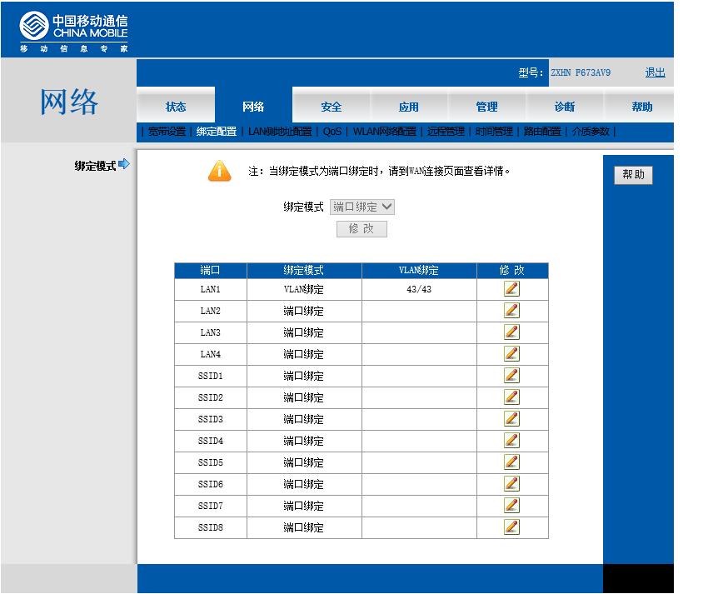728x594 pixels.
Task: Click the model number ZXHN F673AV9
Action: point(581,72)
